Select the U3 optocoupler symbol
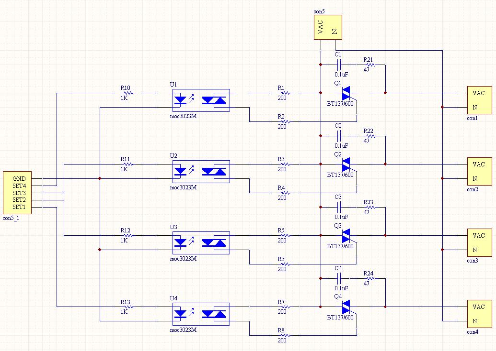This screenshot has height=351, width=496. [201, 243]
